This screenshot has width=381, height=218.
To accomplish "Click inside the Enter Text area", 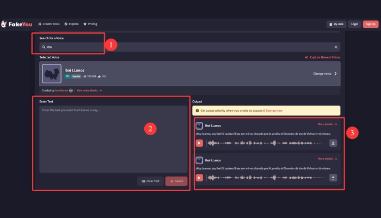I will tap(113, 139).
